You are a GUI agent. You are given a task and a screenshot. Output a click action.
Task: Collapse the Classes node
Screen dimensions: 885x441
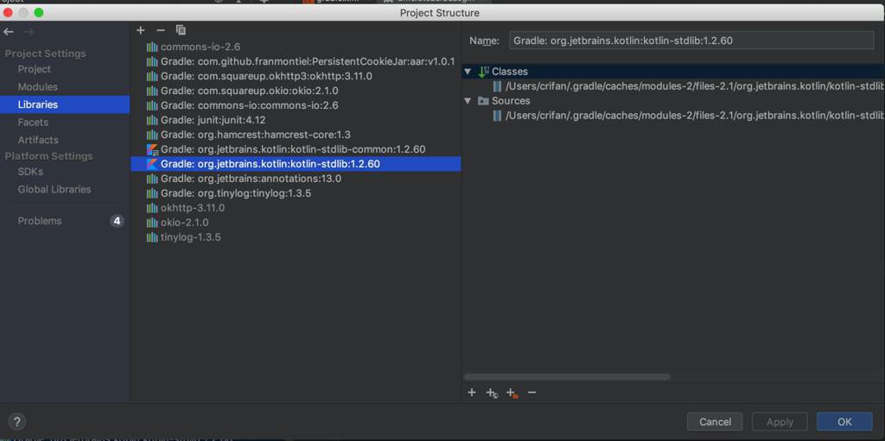click(x=468, y=72)
